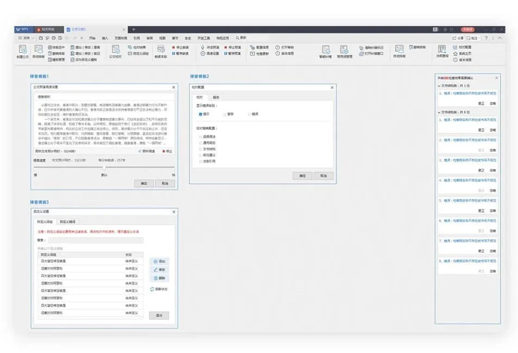518x353 pixels.
Task: Click the 法规查询 ribbon icon
Action: pos(442,50)
